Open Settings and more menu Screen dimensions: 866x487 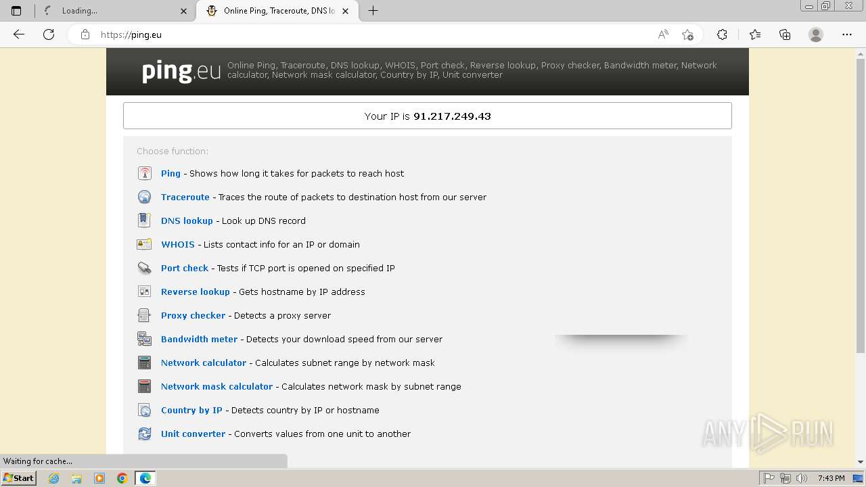pos(847,34)
